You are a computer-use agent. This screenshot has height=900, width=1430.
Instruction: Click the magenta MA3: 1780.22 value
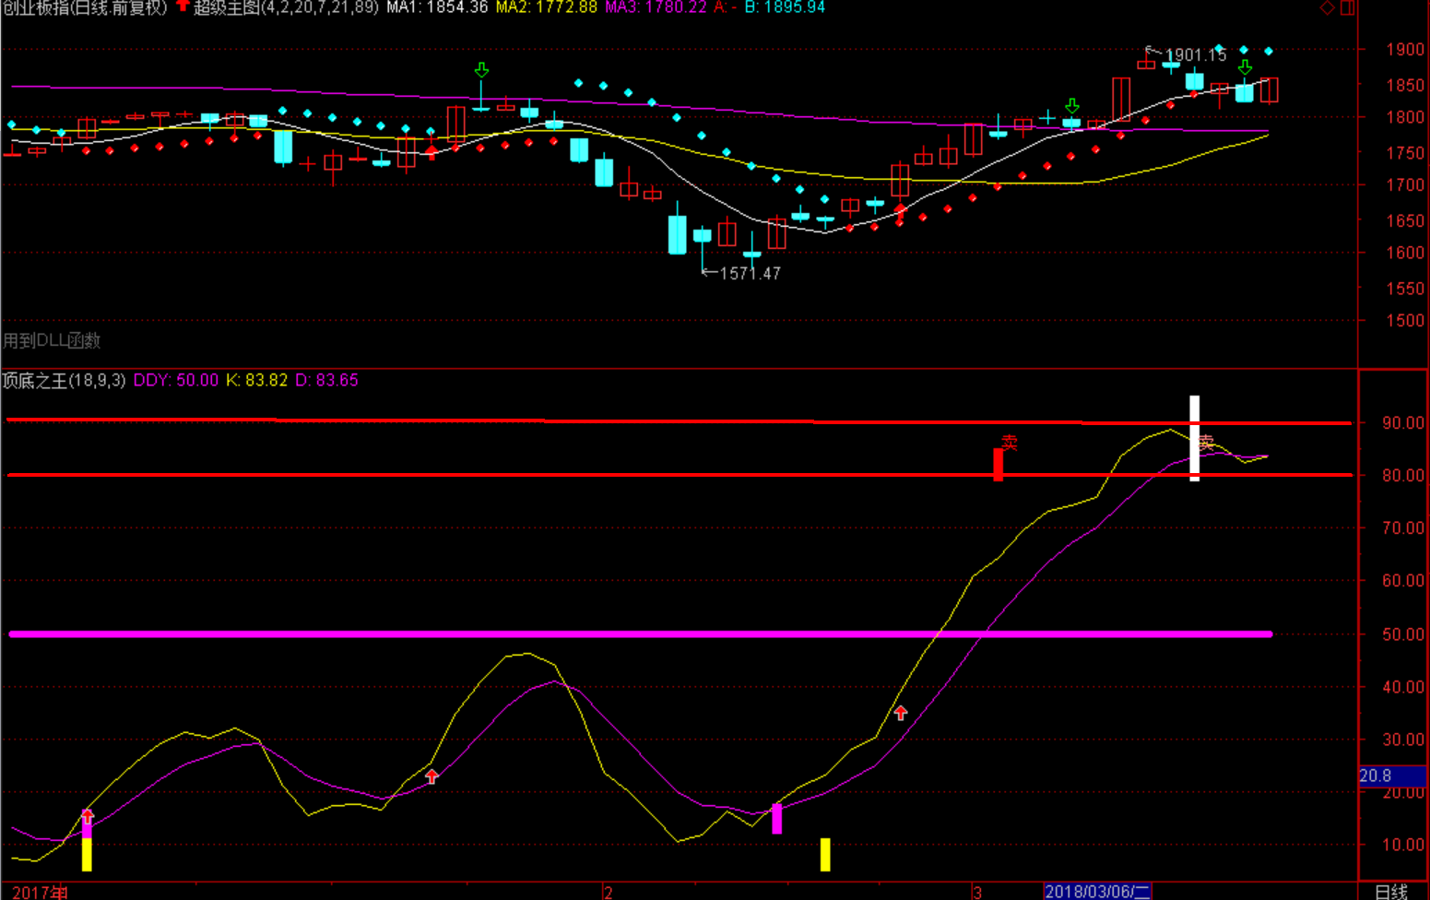coord(656,7)
